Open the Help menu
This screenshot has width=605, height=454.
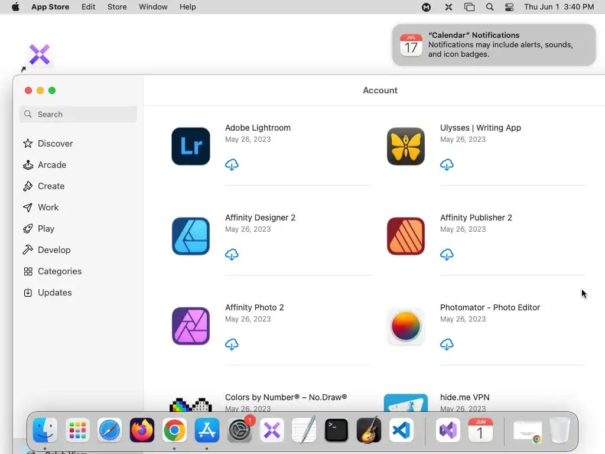(187, 7)
